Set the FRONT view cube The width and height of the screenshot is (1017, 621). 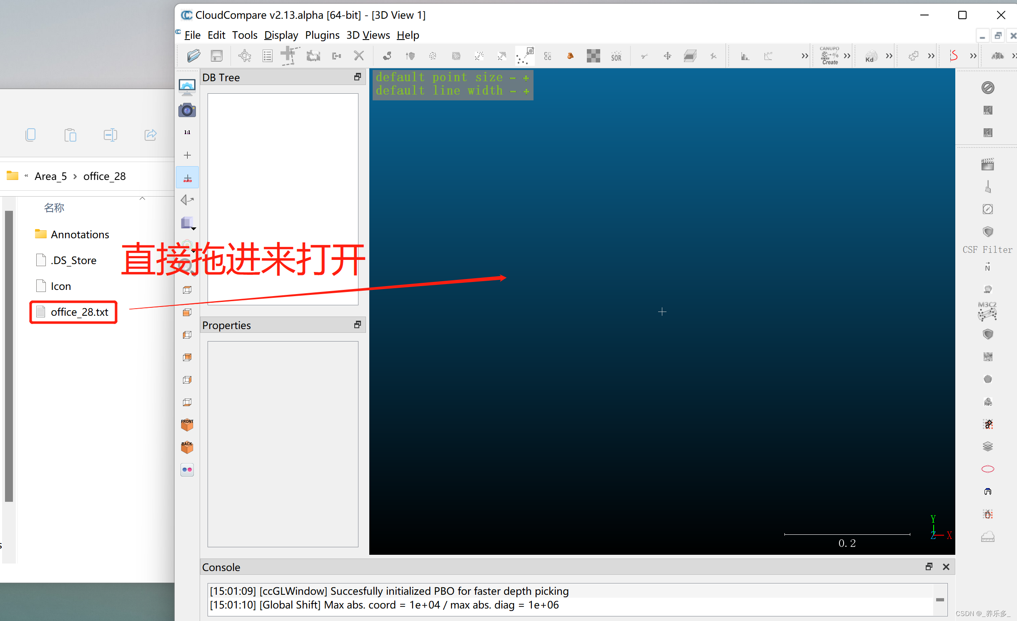(187, 425)
